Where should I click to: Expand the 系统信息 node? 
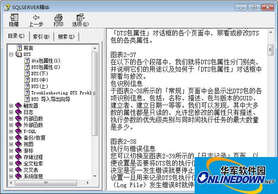[x=11, y=176]
